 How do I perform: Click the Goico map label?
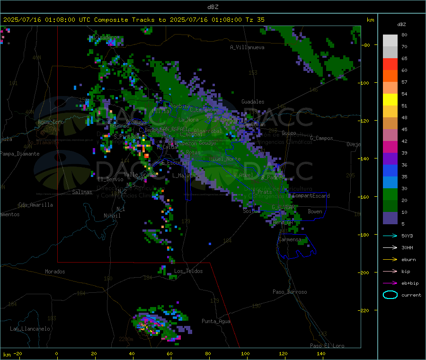[x=289, y=133]
